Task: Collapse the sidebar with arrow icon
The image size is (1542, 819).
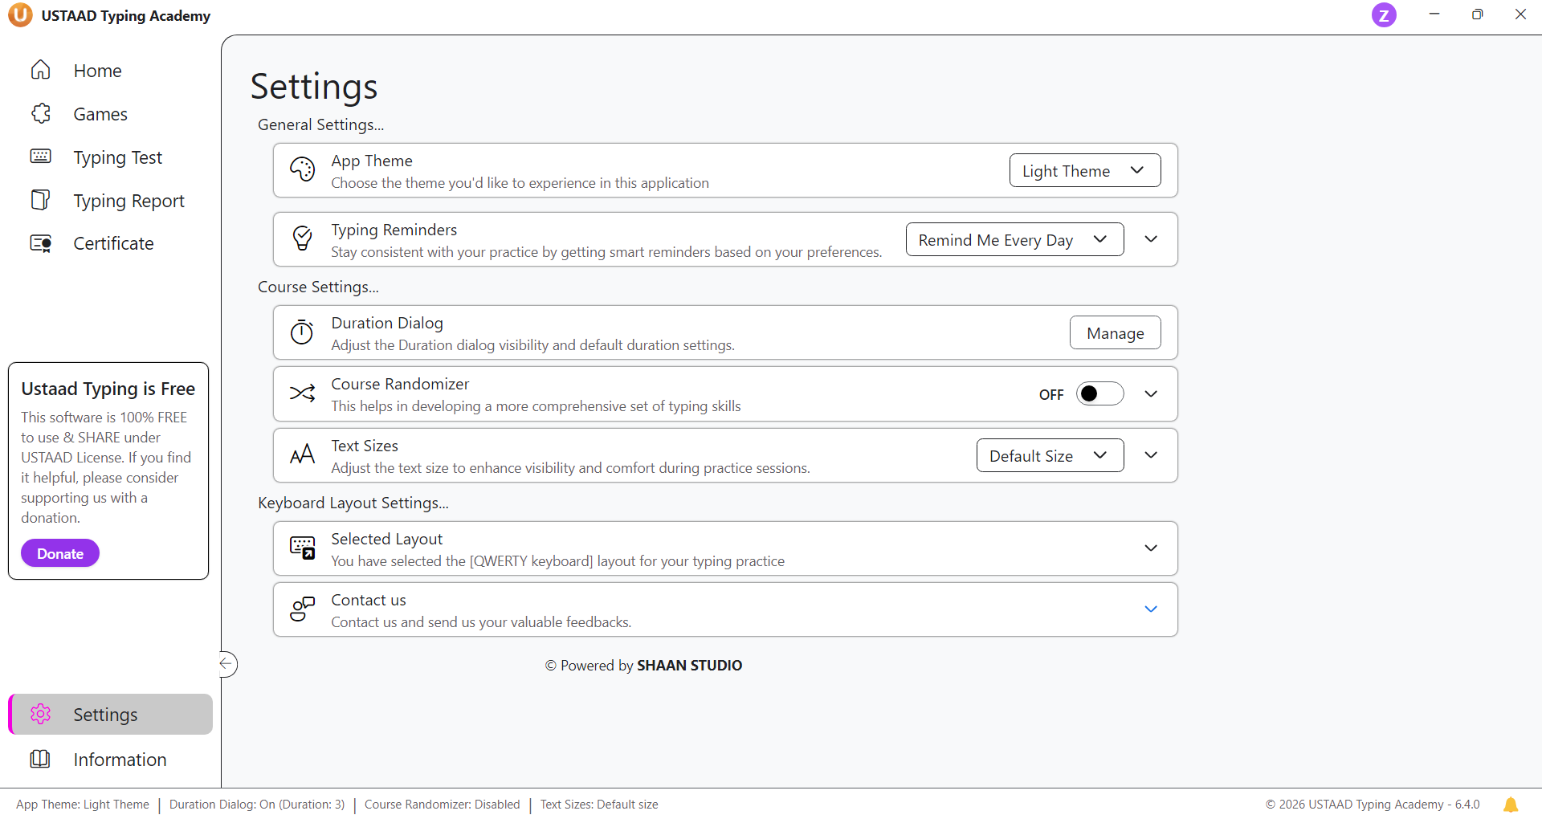Action: 227,664
